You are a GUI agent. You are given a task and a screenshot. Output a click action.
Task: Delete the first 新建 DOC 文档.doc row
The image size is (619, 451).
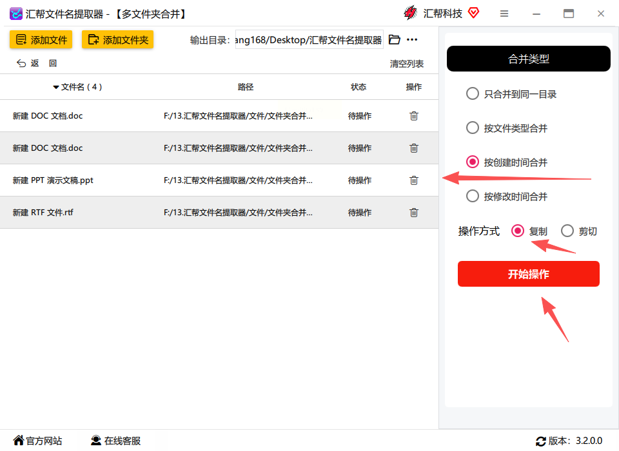(413, 116)
